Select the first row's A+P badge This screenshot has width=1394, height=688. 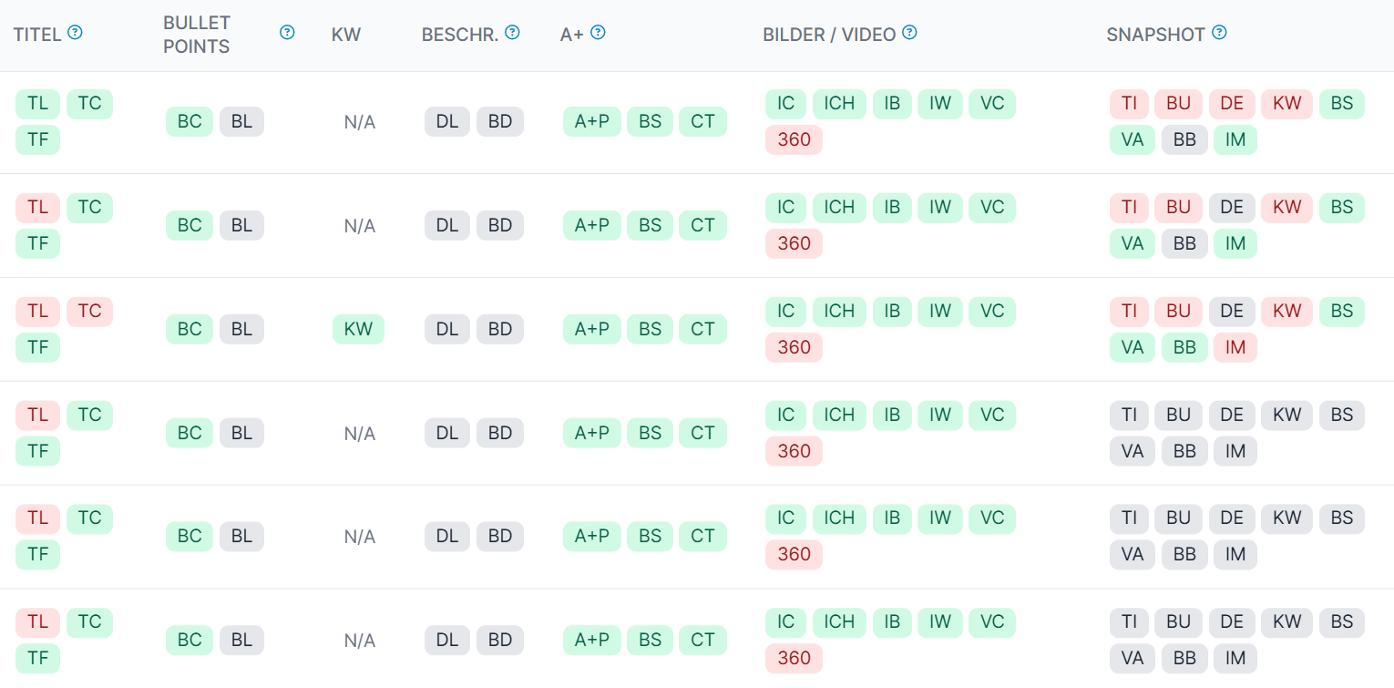(x=591, y=122)
